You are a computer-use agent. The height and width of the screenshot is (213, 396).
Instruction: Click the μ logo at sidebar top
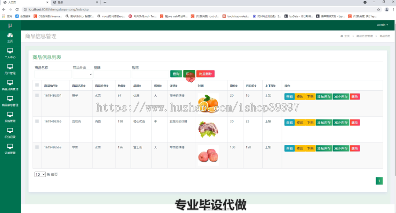click(x=10, y=25)
